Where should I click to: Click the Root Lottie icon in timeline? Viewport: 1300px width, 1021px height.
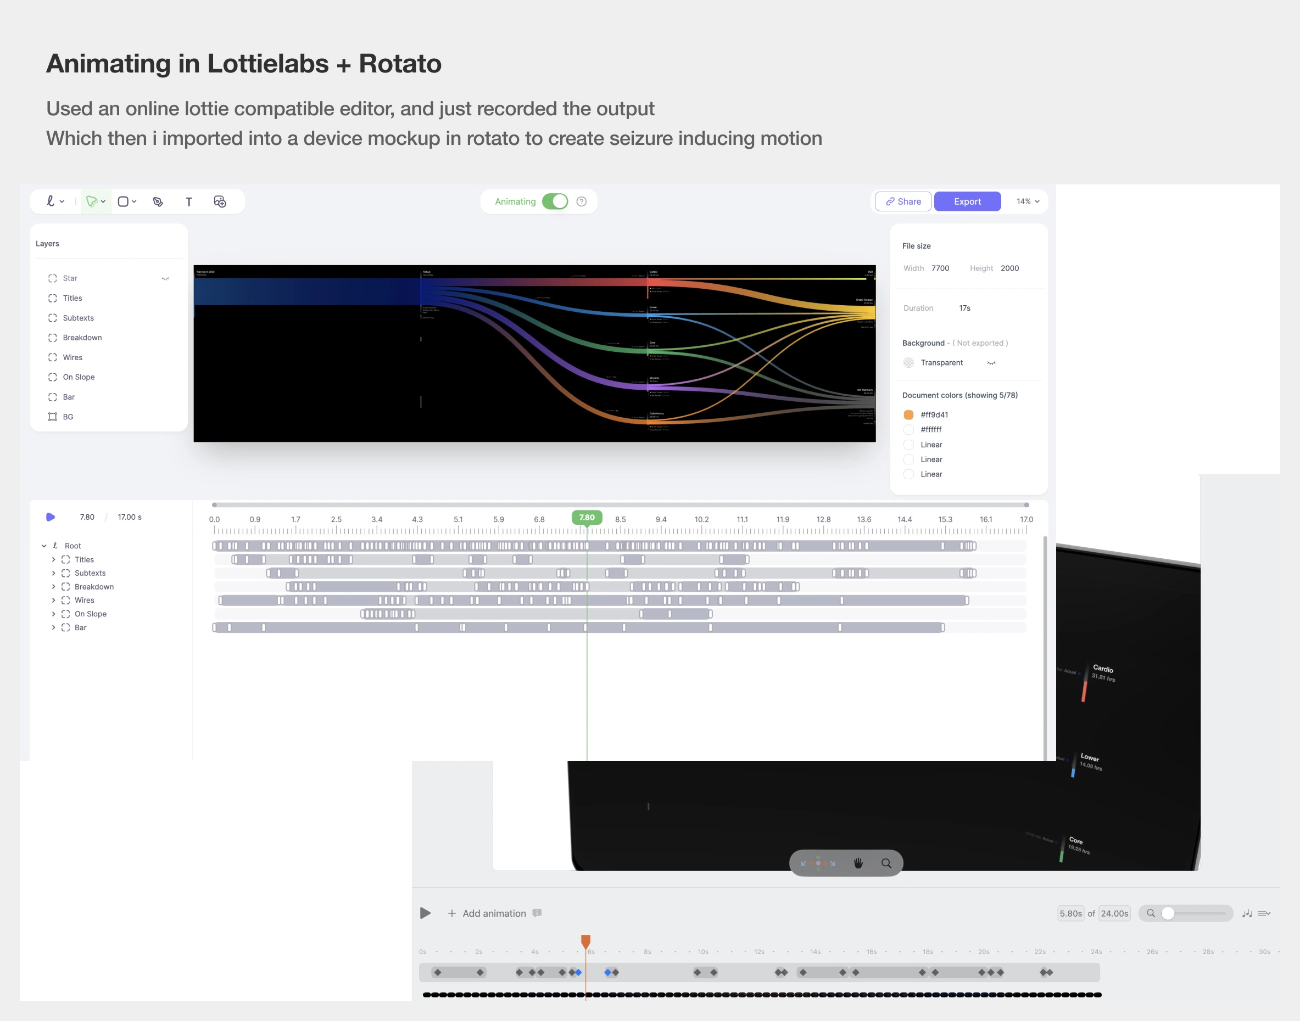[55, 545]
